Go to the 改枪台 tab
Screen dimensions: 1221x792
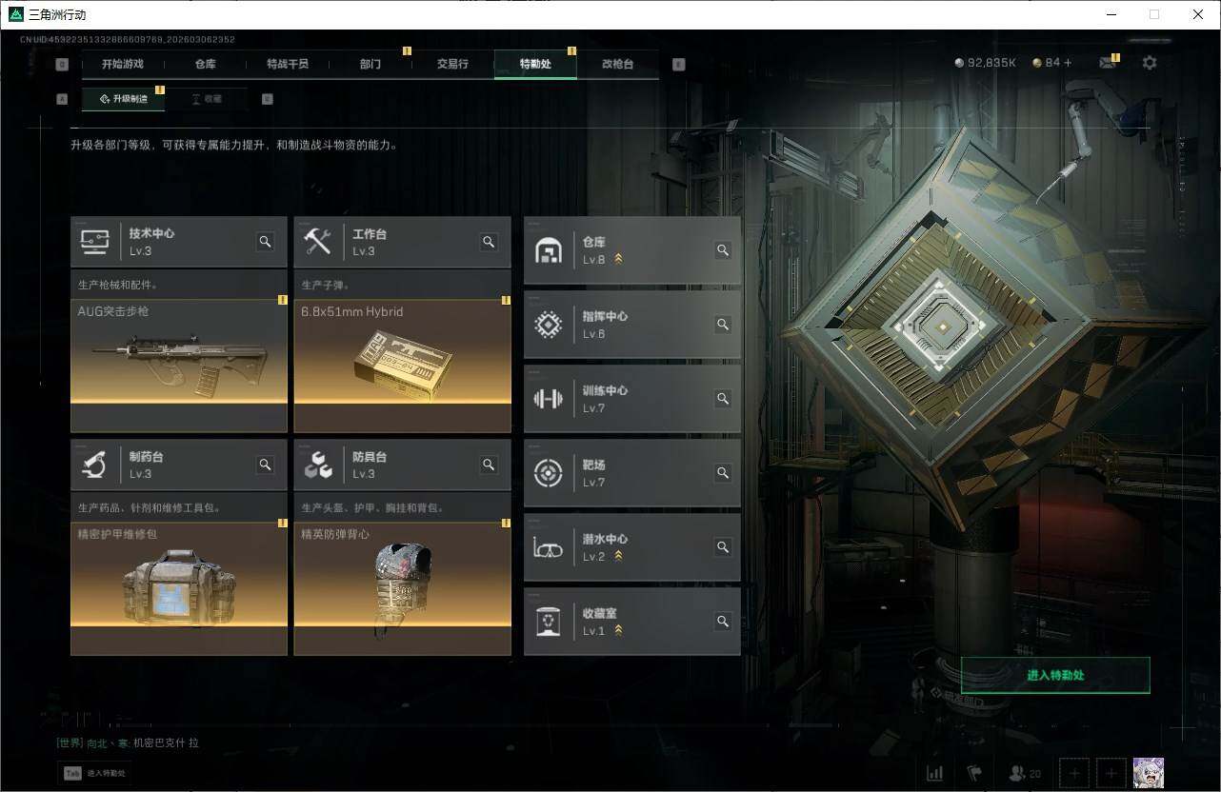click(617, 64)
